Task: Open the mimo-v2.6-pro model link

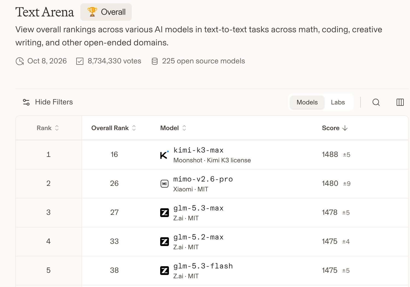Action: coord(203,179)
